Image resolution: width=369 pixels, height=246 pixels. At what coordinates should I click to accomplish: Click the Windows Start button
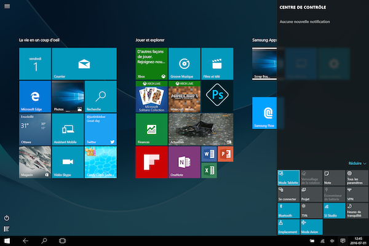[7, 241]
